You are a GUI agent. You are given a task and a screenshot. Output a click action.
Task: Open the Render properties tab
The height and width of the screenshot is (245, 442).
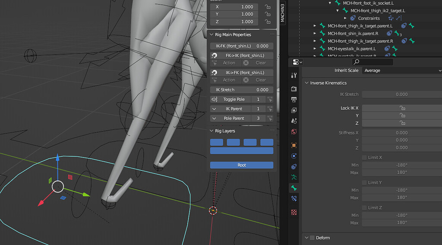(294, 89)
